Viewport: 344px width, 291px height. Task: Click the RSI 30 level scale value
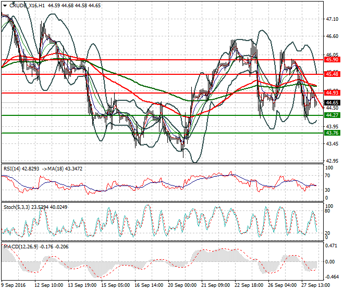coord(327,190)
